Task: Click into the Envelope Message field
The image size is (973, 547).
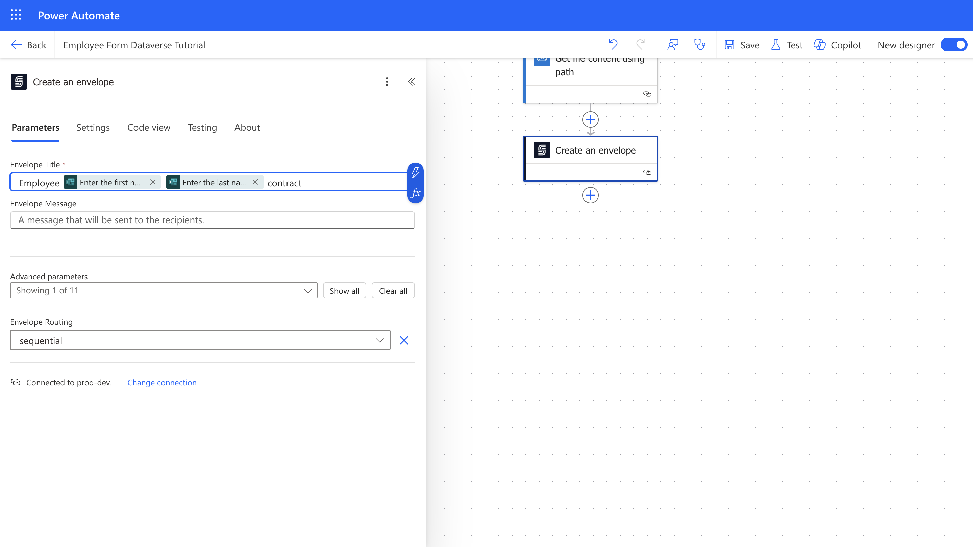Action: click(x=212, y=220)
